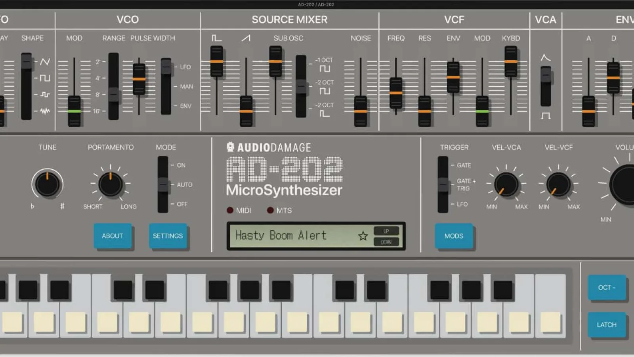Select the -1 OCT sub oscillator square icon
This screenshot has height=357, width=634.
(x=325, y=69)
